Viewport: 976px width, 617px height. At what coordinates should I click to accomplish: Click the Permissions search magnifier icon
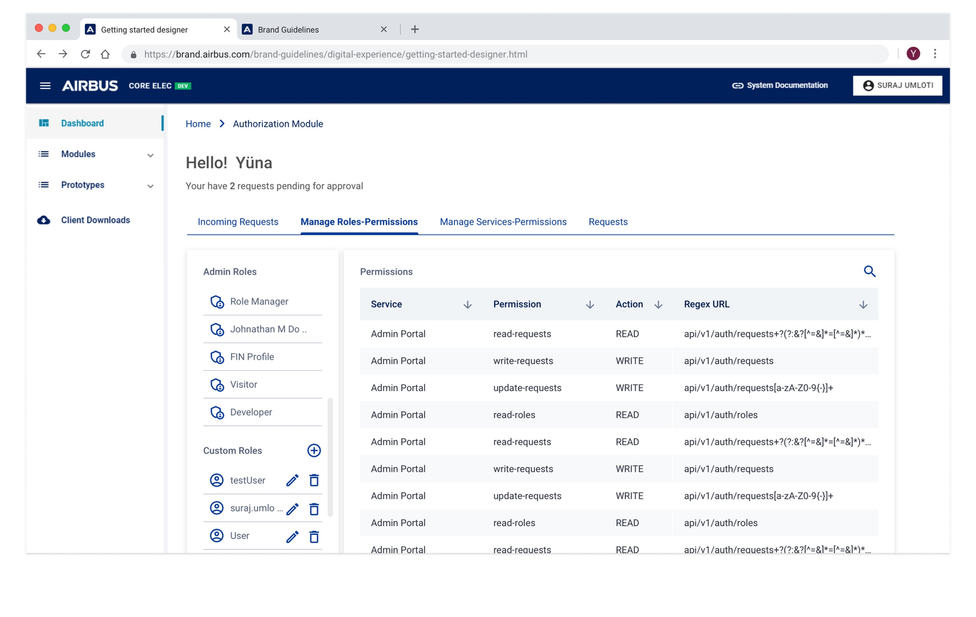(x=869, y=272)
